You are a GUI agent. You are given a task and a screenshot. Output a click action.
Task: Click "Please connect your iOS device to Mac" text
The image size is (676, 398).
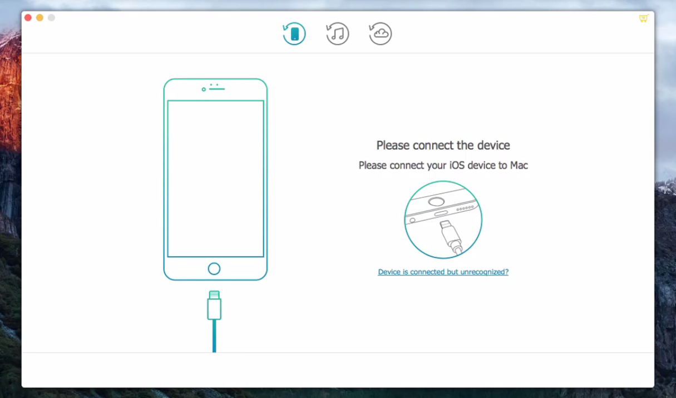443,165
